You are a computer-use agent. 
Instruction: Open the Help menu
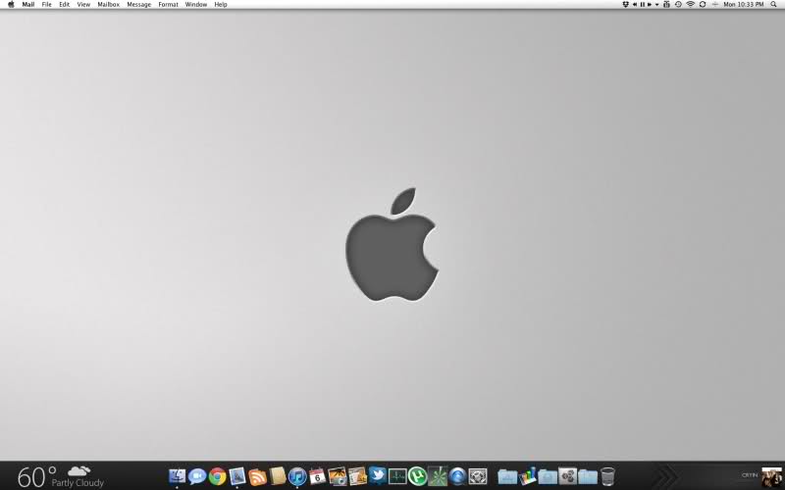(x=221, y=5)
